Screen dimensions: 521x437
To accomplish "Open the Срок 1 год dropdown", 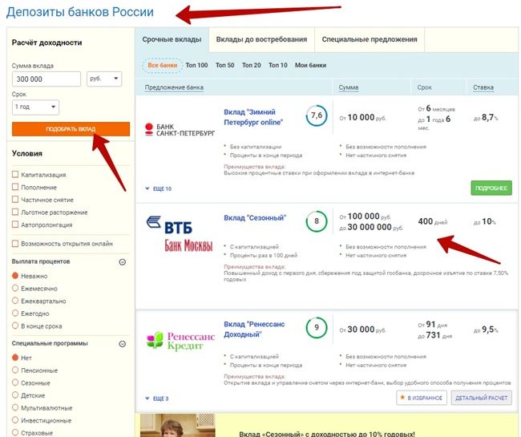I will tap(35, 107).
